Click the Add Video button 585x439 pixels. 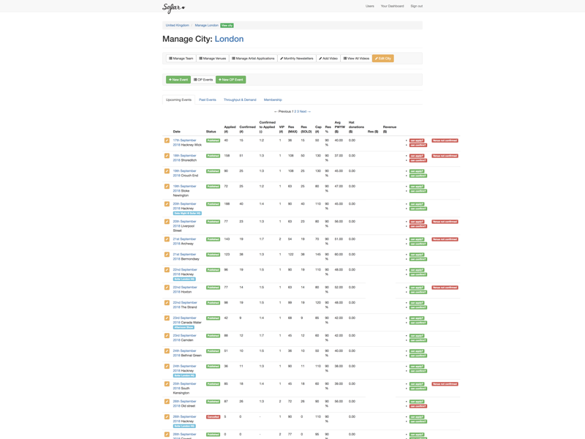tap(328, 59)
